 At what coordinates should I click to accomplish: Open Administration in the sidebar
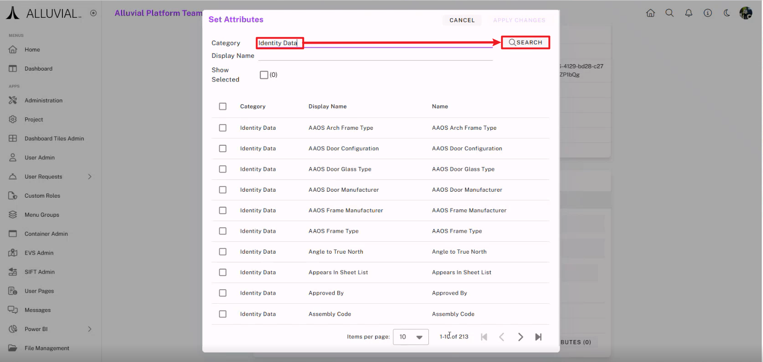[43, 101]
